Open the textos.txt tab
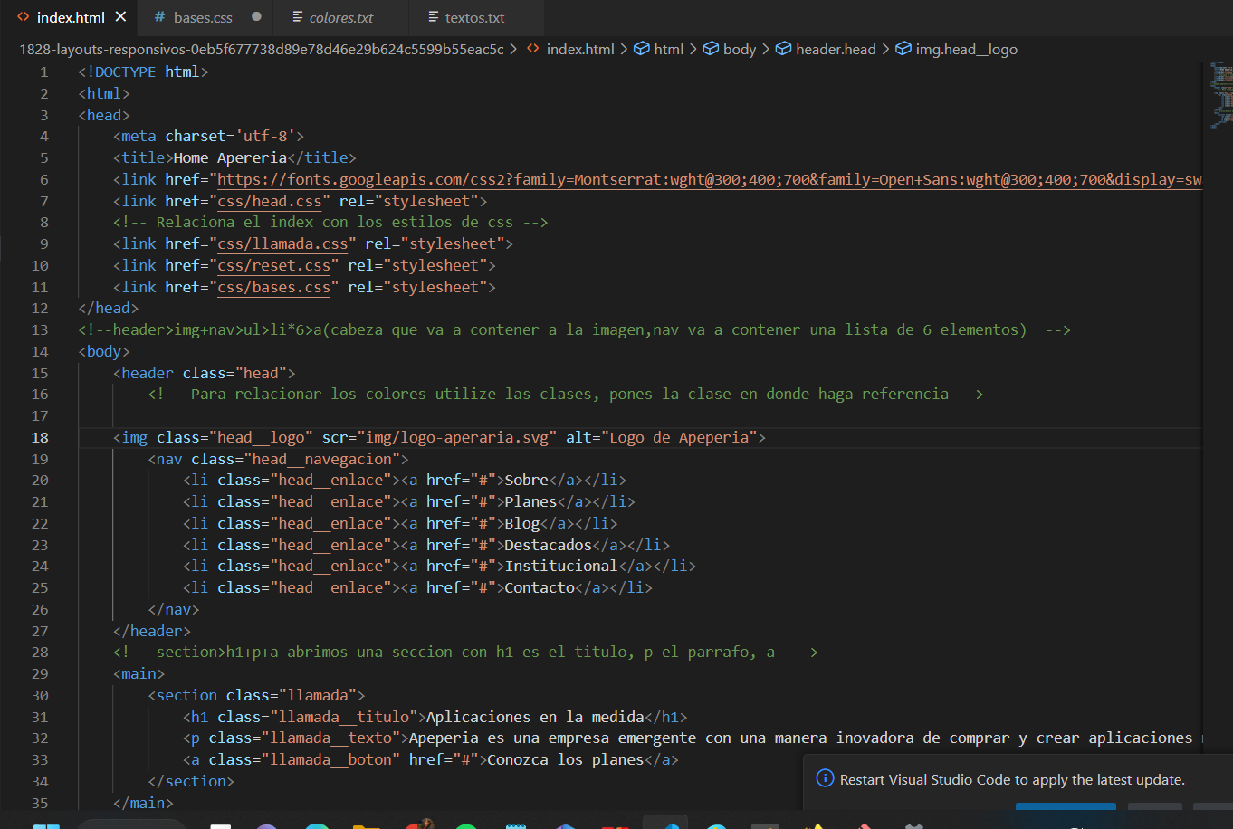This screenshot has height=829, width=1233. 474,17
